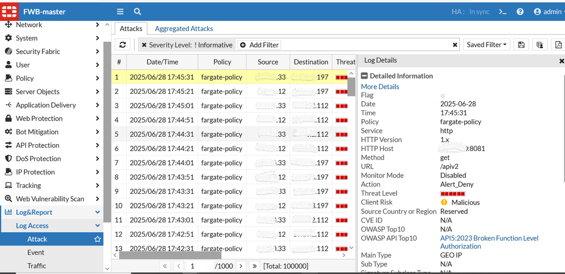Select log row 2025/06/28 17:44:51
565x274 pixels.
pyautogui.click(x=230, y=120)
